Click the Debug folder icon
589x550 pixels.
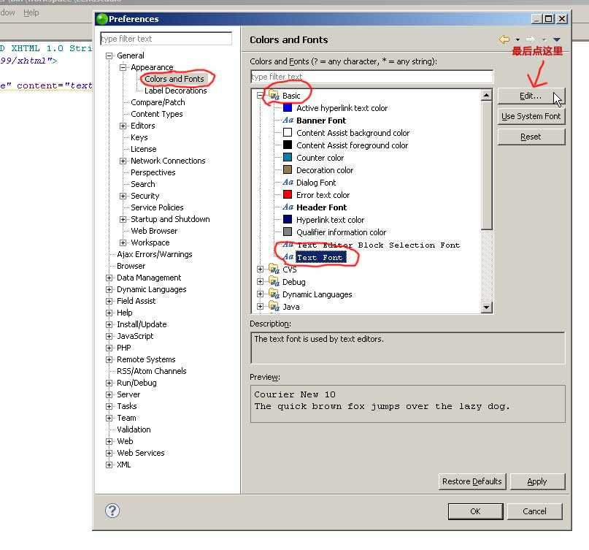coord(274,282)
